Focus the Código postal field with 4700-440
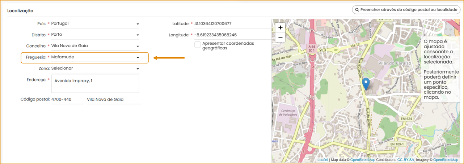464x164 pixels. point(67,99)
